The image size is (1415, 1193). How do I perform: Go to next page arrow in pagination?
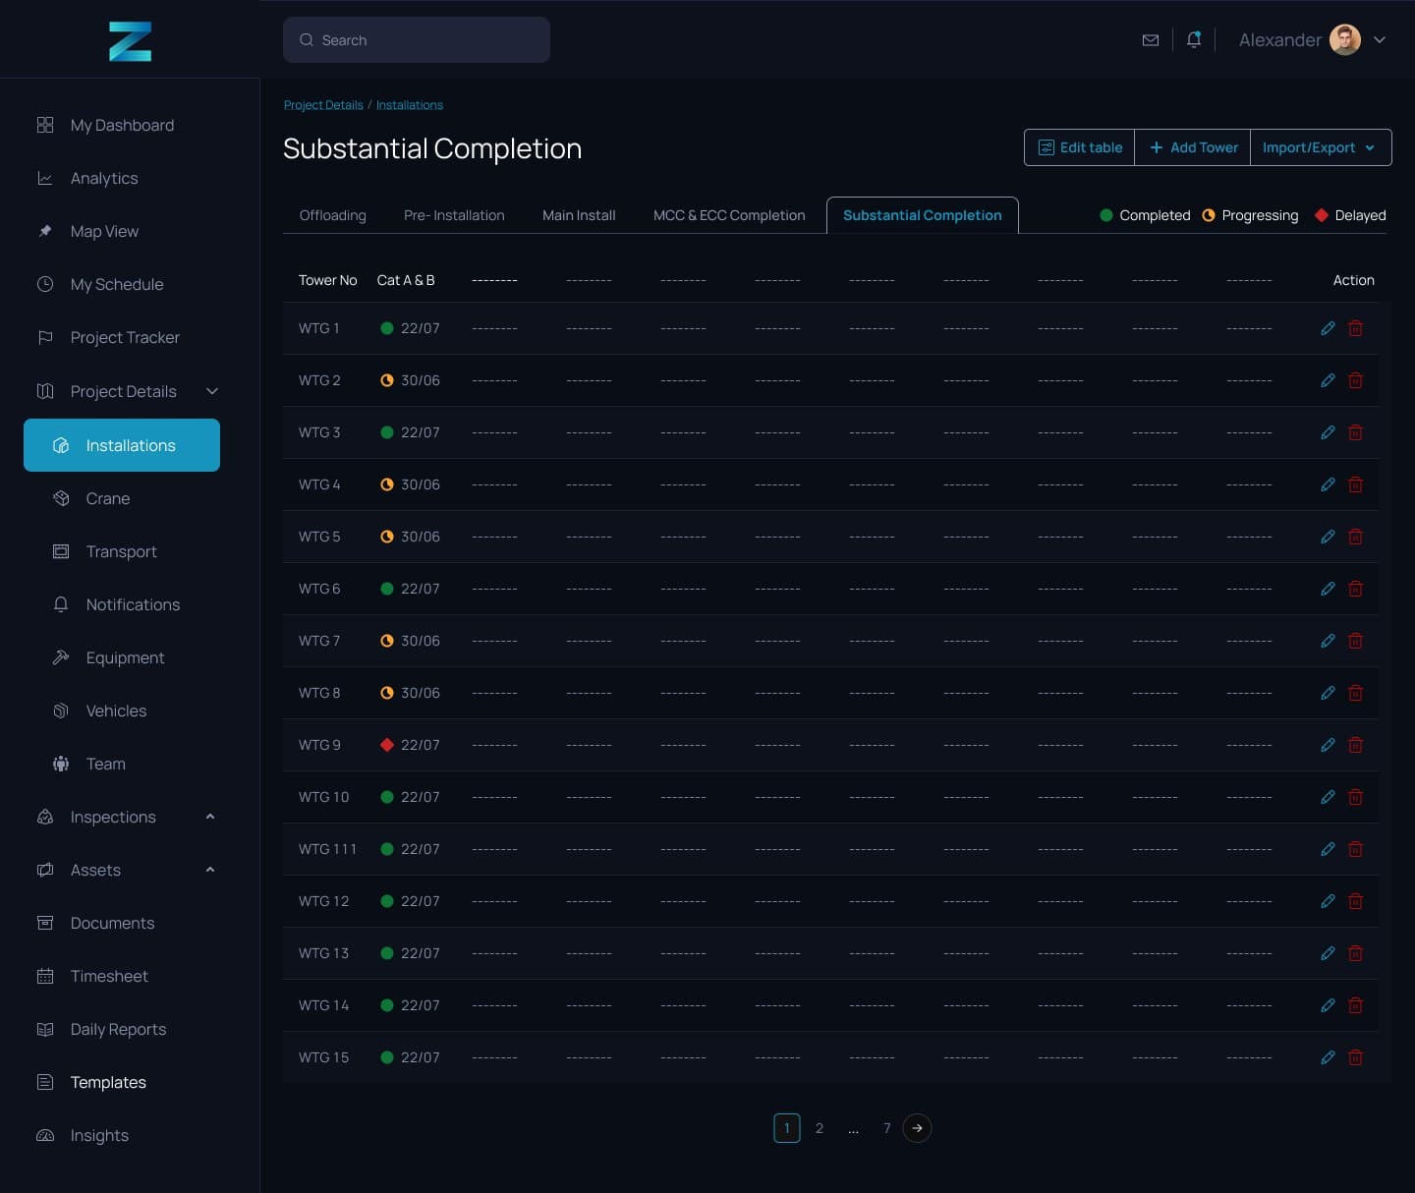(917, 1128)
